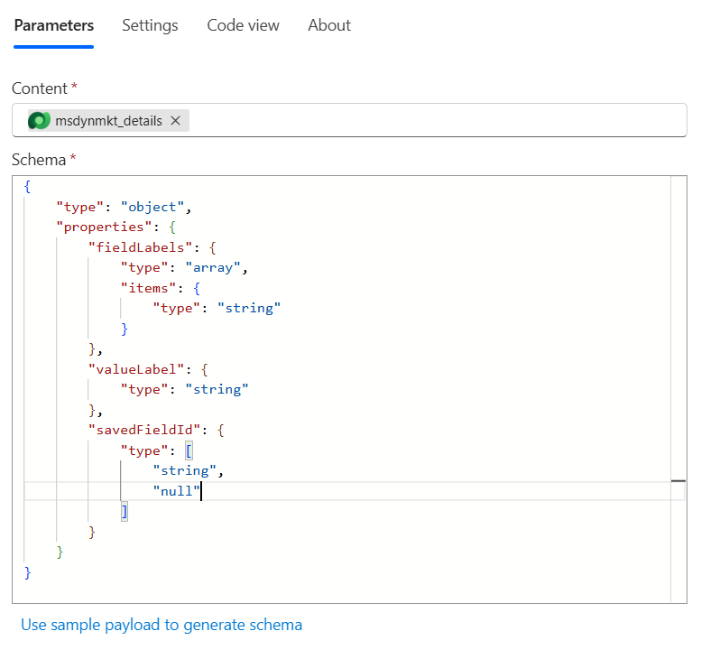The height and width of the screenshot is (659, 701).
Task: Click the overview ruler marker in the schema editor
Action: (x=678, y=482)
